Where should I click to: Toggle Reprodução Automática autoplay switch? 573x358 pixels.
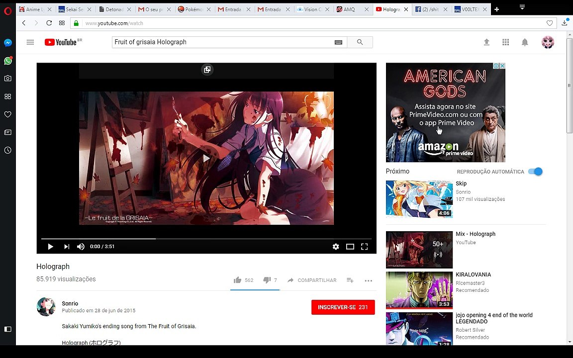coord(536,172)
